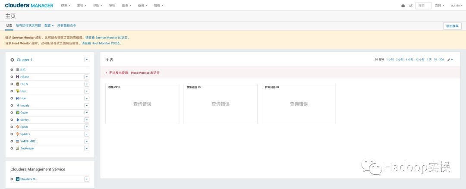Open the 主机 menu in top bar
Image resolution: width=466 pixels, height=189 pixels.
point(82,5)
